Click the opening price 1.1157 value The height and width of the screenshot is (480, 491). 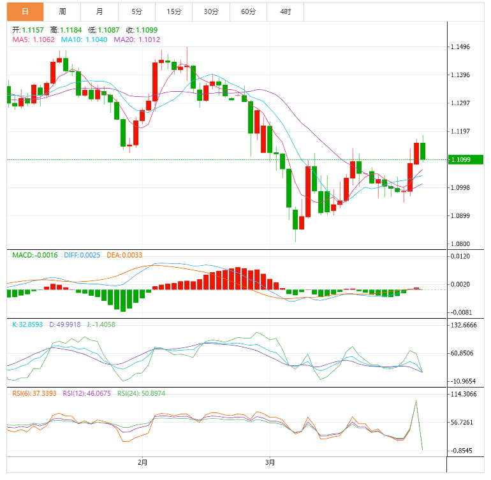(x=33, y=30)
